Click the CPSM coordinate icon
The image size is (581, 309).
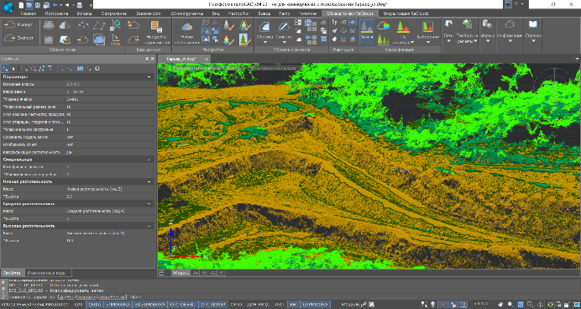click(x=116, y=39)
